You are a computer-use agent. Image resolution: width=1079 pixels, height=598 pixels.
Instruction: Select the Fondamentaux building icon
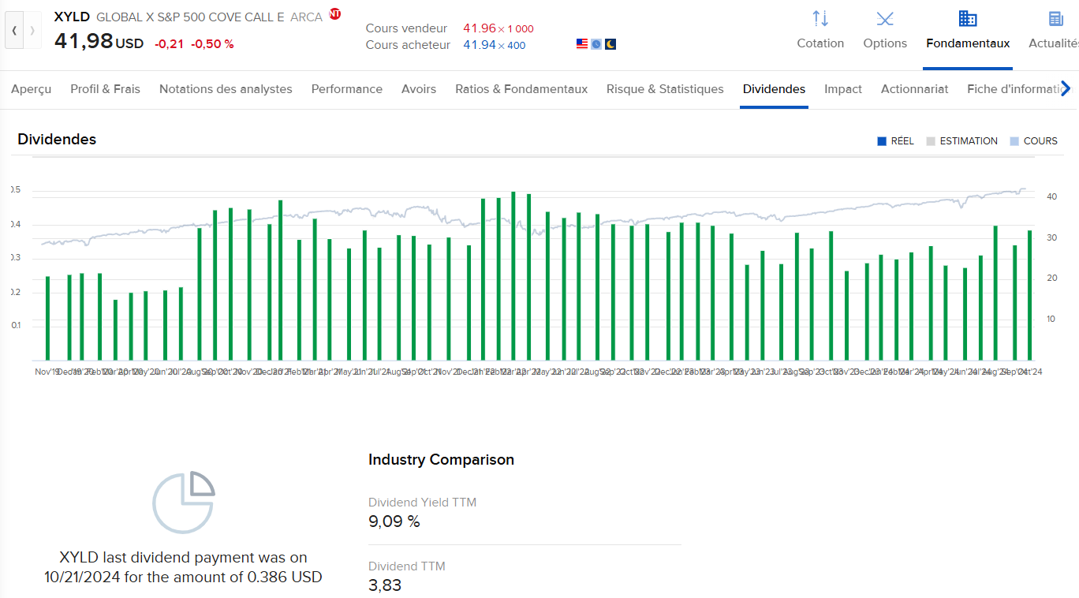[968, 19]
